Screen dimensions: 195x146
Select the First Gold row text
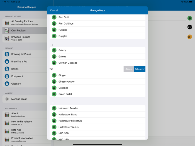point(64,17)
